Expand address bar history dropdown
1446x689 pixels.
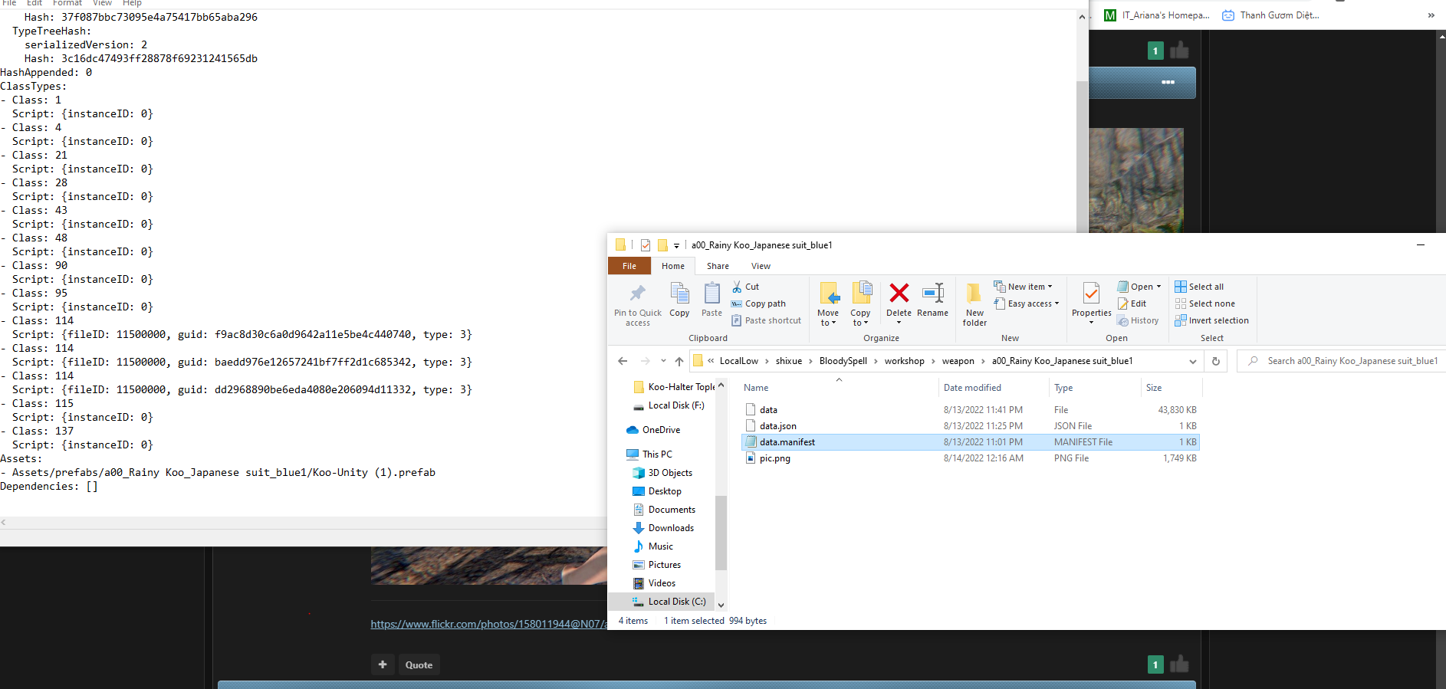click(x=1192, y=361)
